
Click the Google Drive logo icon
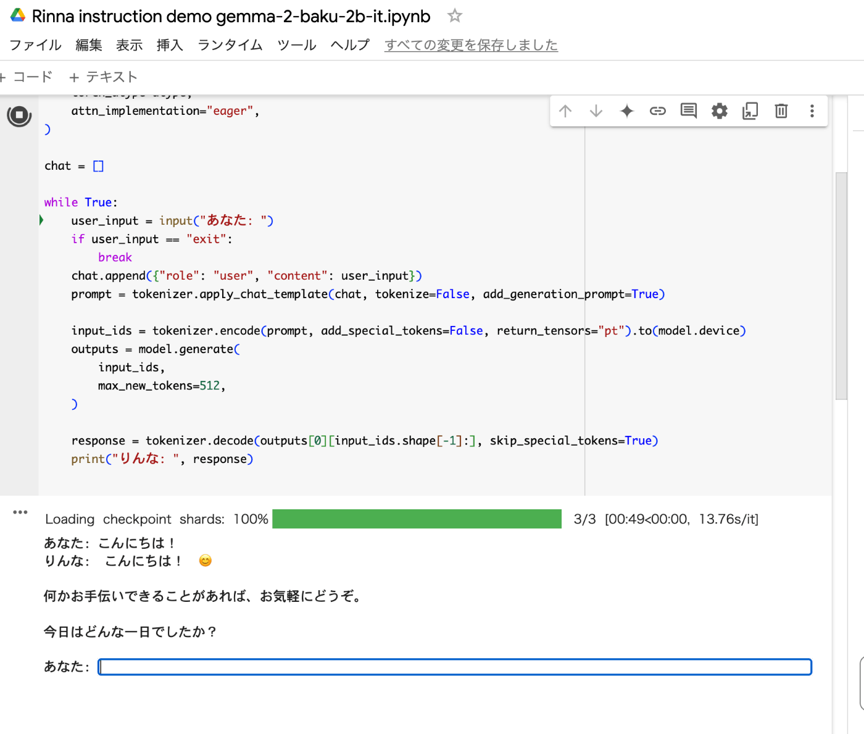pyautogui.click(x=18, y=16)
